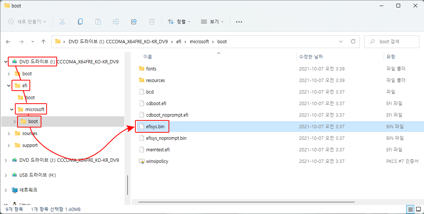Expand the support tree node

[x=9, y=145]
